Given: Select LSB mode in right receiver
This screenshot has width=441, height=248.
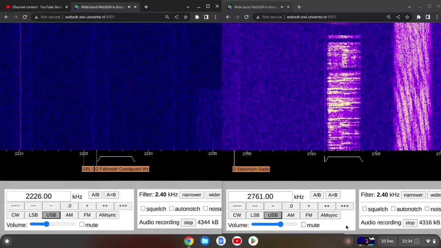Looking at the screenshot, I should [x=255, y=215].
